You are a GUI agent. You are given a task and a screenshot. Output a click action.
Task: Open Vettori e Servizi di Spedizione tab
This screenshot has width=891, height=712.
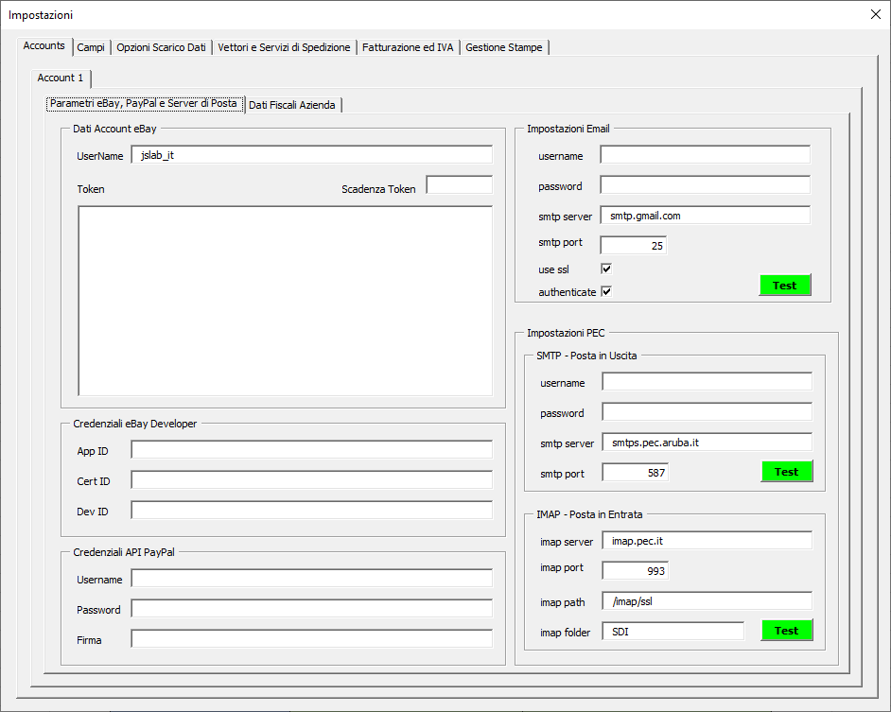click(284, 47)
